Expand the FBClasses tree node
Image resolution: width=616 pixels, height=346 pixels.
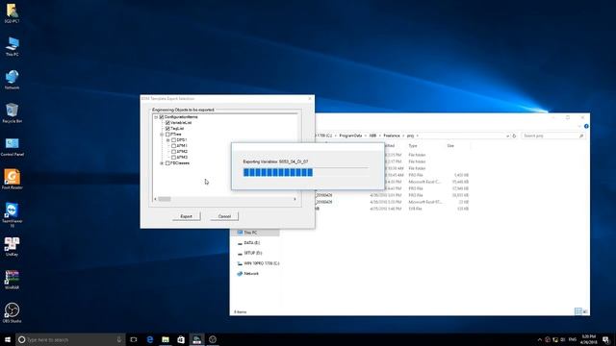tap(162, 163)
